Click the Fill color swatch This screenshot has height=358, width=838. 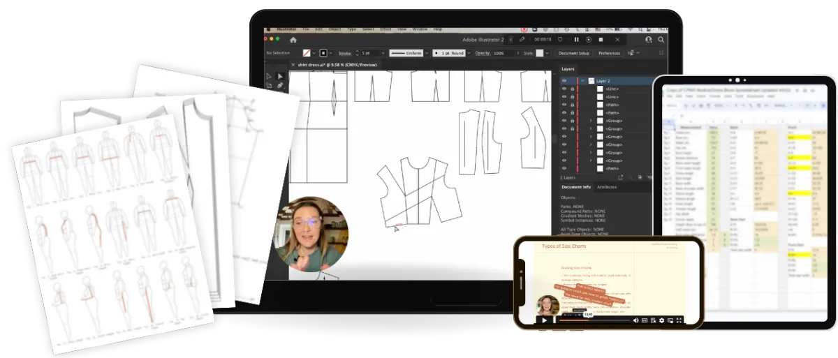click(306, 53)
